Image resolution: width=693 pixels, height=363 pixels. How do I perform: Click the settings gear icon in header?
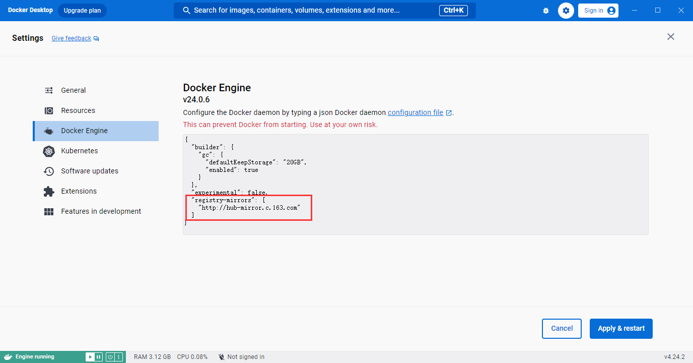[x=566, y=11]
